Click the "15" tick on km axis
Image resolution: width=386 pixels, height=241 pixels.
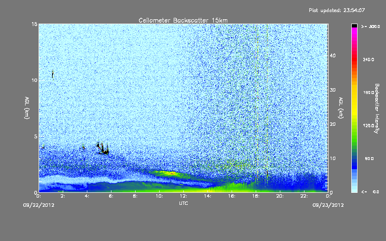click(x=34, y=24)
